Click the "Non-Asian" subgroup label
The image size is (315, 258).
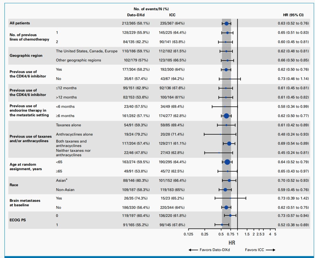coord(65,190)
